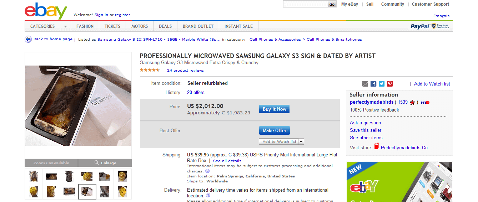Pin listing on Pinterest
Image resolution: width=478 pixels, height=202 pixels.
click(390, 84)
